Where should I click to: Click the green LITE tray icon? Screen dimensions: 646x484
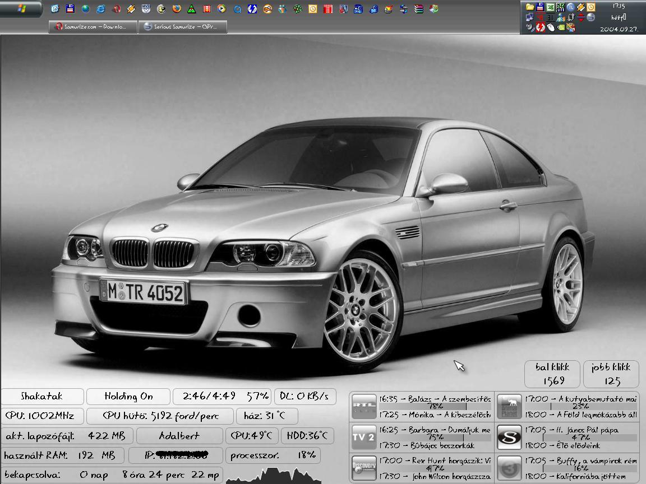tap(561, 7)
